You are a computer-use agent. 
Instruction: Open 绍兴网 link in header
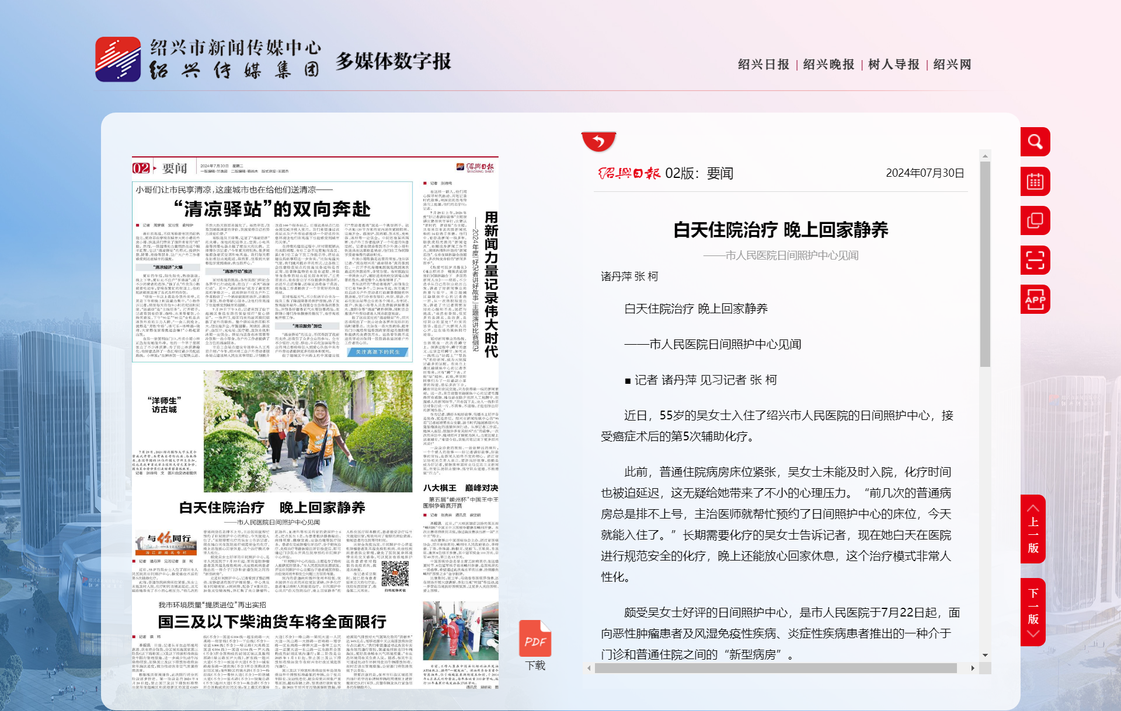point(952,64)
